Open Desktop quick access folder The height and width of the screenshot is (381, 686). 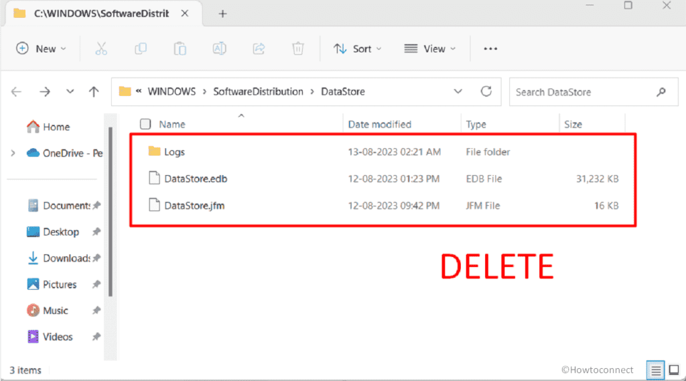click(x=53, y=231)
